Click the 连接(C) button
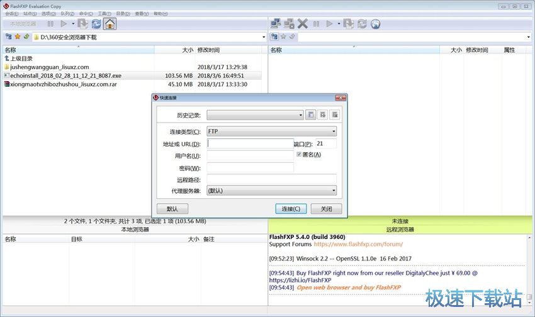535x317 pixels. [x=291, y=209]
